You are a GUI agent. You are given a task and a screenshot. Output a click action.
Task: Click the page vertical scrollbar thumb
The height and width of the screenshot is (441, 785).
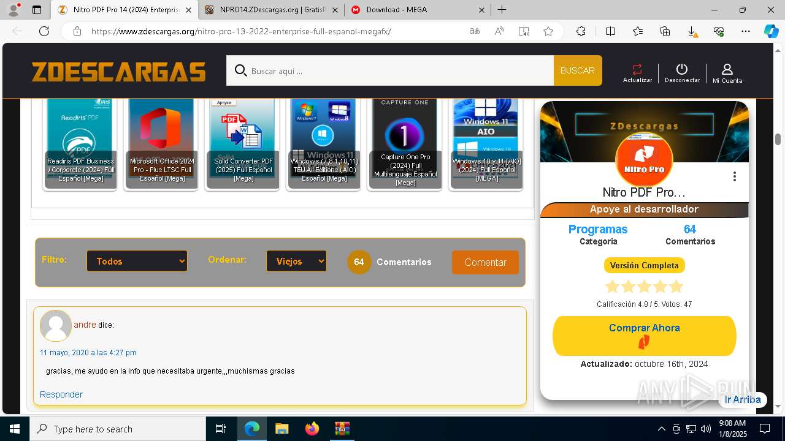pyautogui.click(x=778, y=139)
